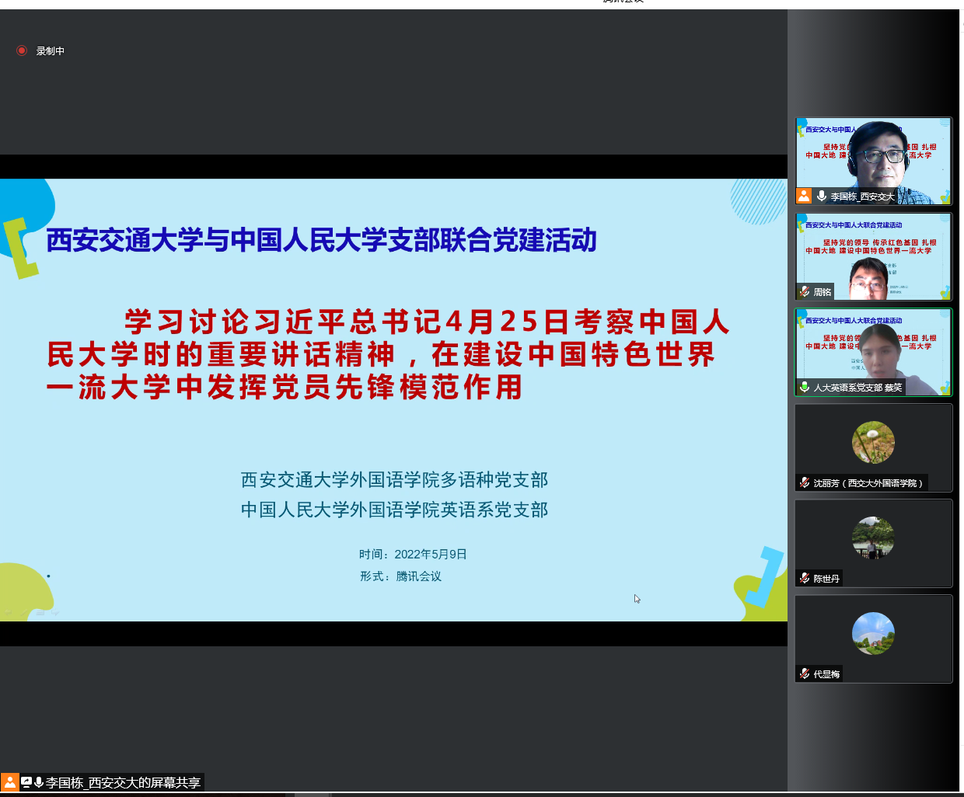This screenshot has height=797, width=964.
Task: Click 代显梅's rainbow sky avatar
Action: [873, 633]
